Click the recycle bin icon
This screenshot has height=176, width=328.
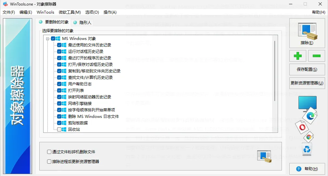coord(307,149)
